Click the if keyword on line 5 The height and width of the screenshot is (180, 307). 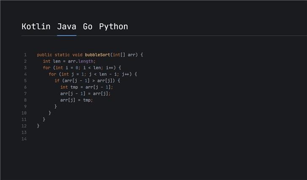[x=57, y=81]
